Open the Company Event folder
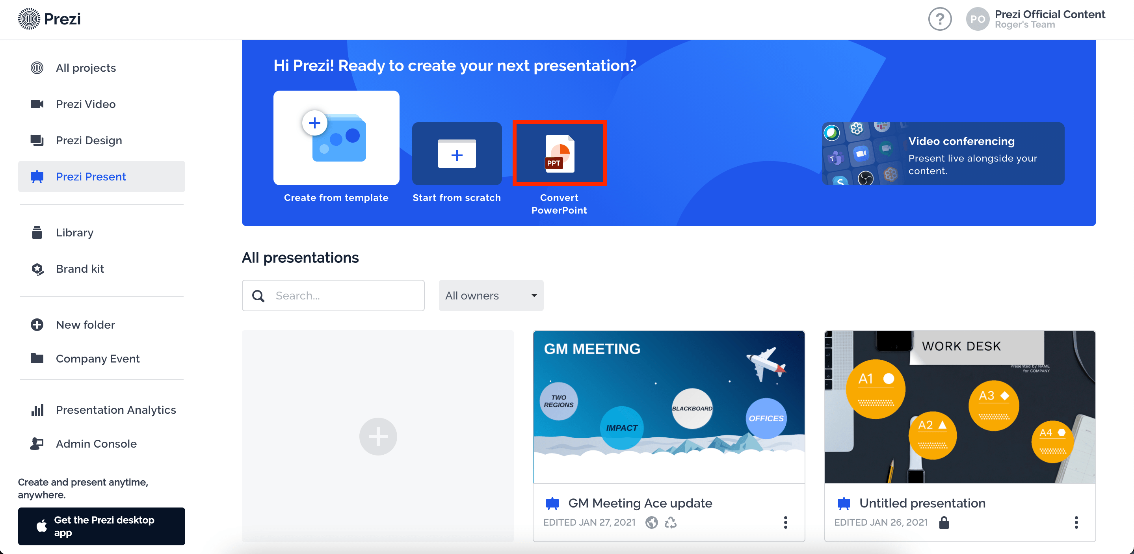Screen dimensions: 1134x554 coord(98,359)
